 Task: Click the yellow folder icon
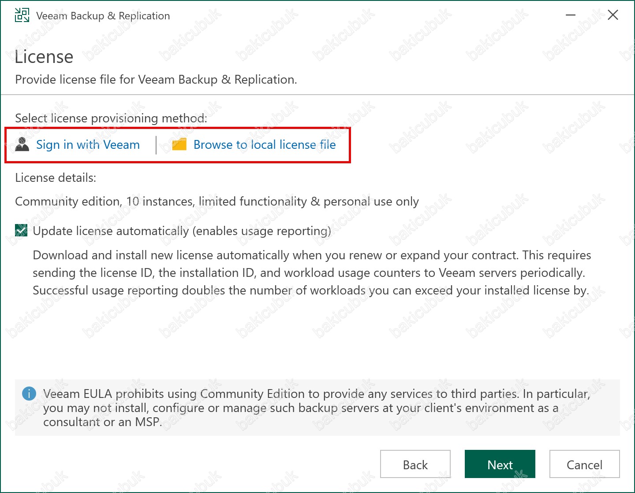click(179, 144)
